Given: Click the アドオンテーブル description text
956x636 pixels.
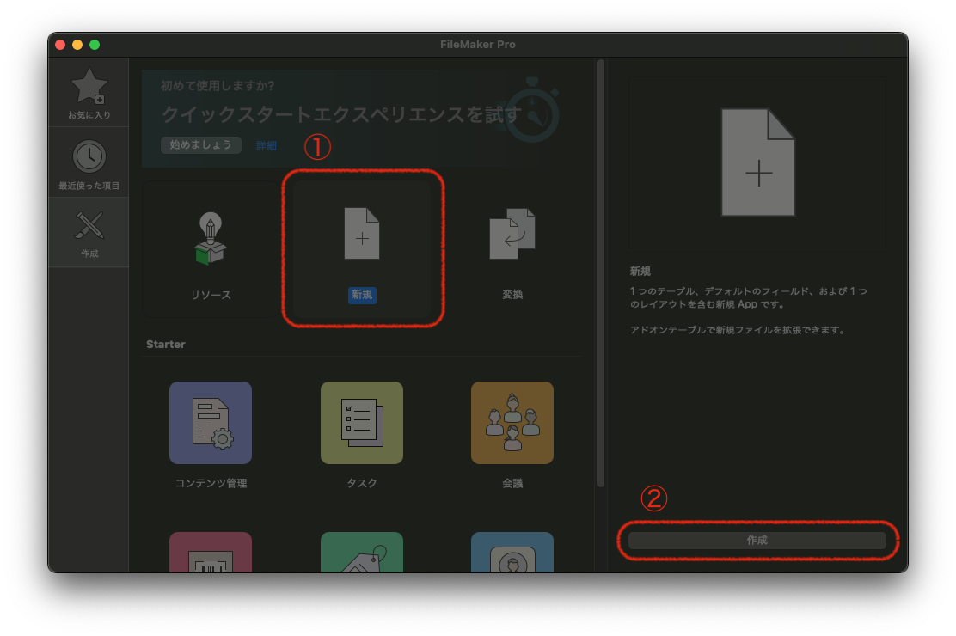Looking at the screenshot, I should tap(738, 330).
